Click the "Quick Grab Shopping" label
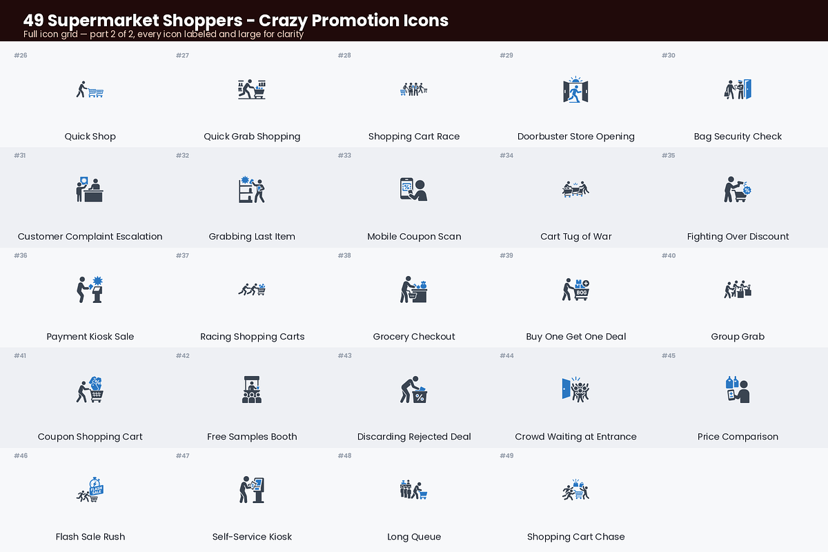The height and width of the screenshot is (552, 828). pos(252,137)
